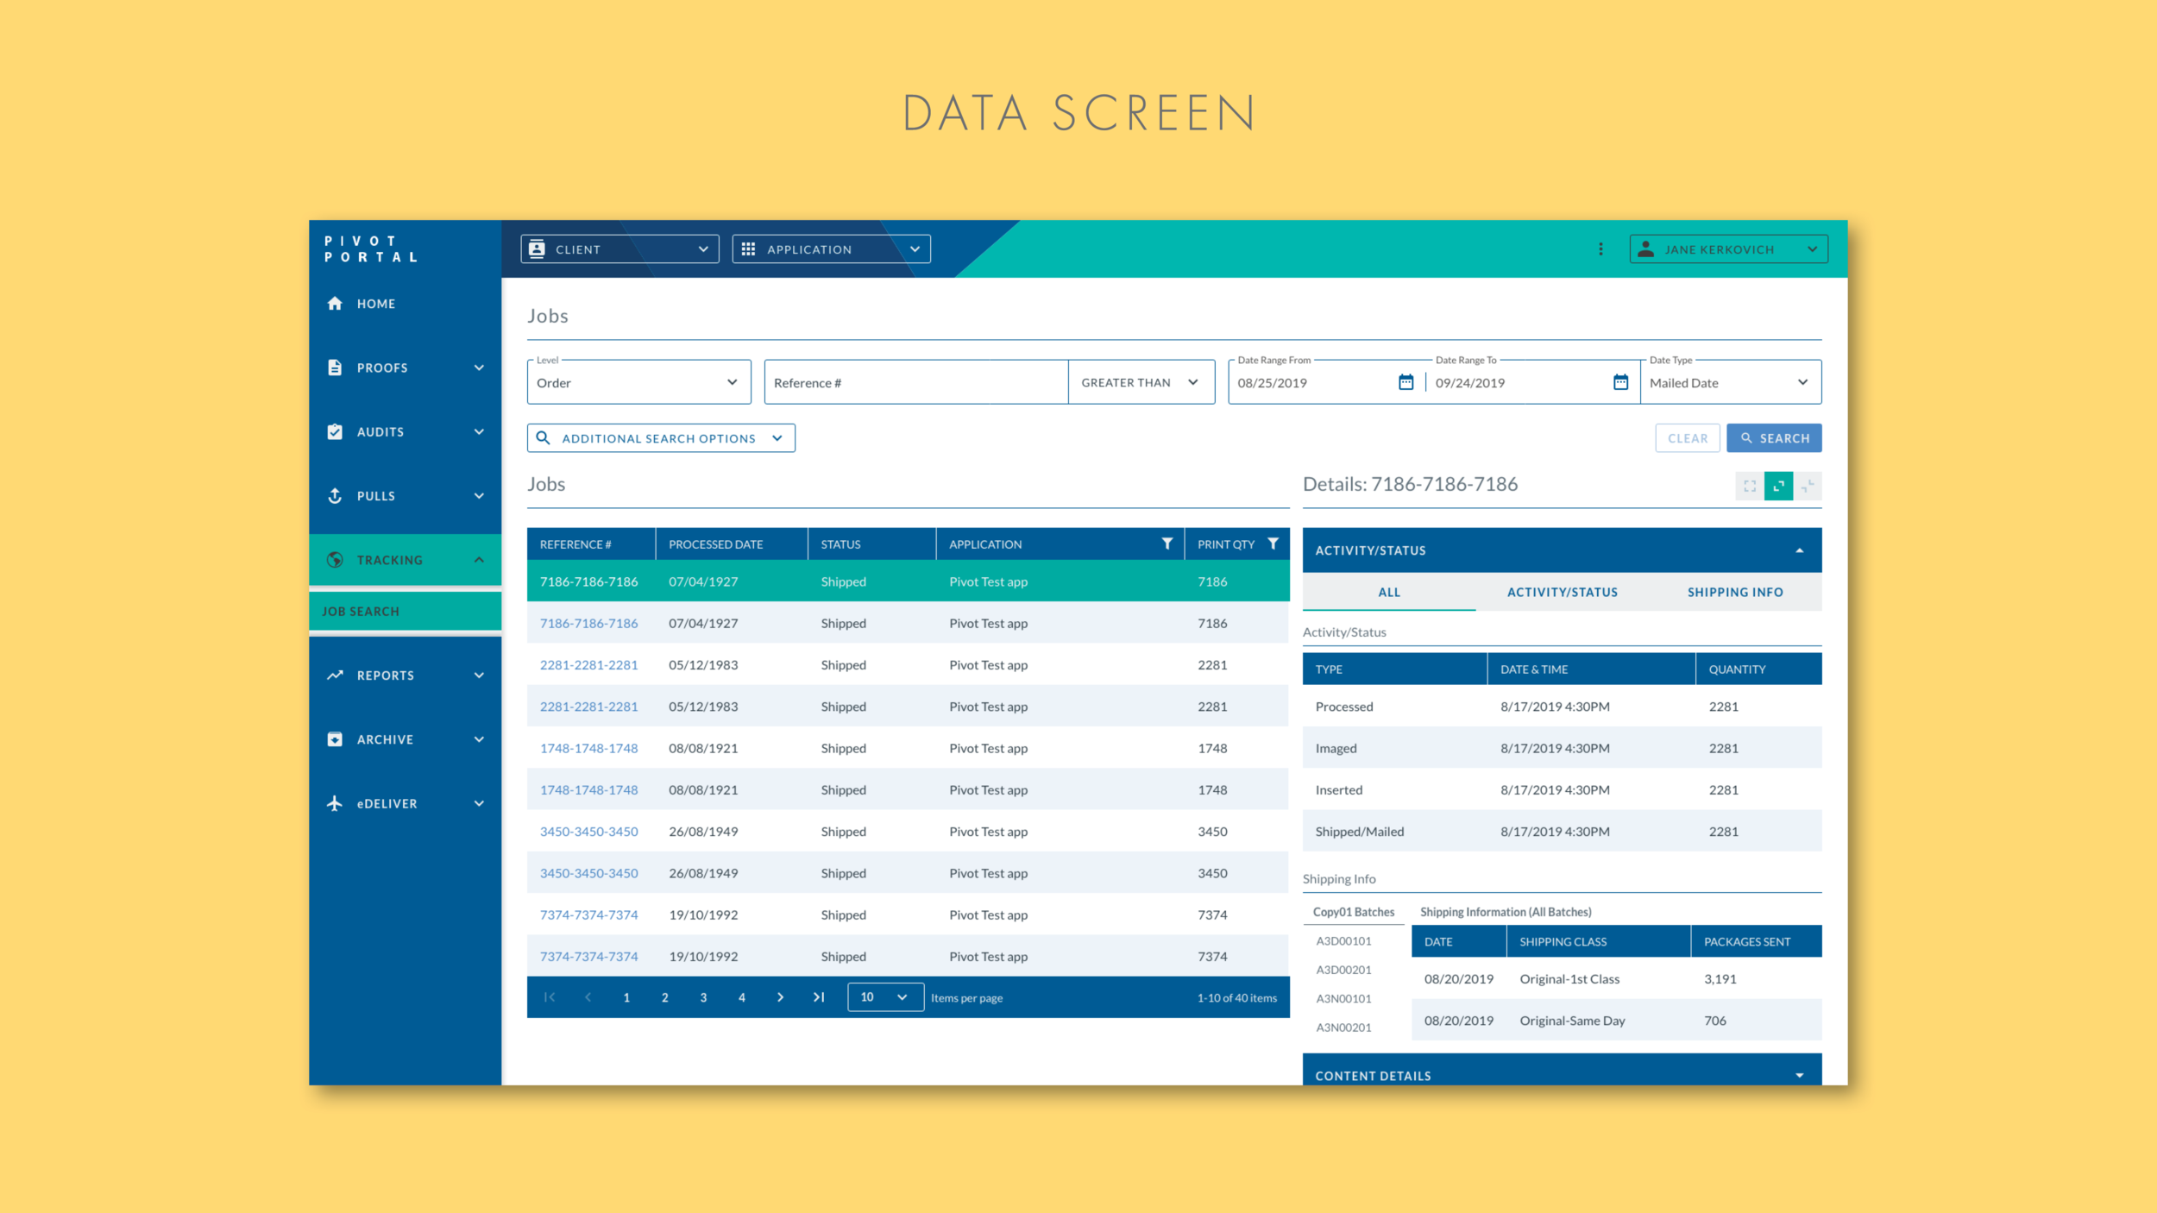This screenshot has width=2157, height=1213.
Task: Click the collapse details panel icon
Action: click(x=1808, y=486)
